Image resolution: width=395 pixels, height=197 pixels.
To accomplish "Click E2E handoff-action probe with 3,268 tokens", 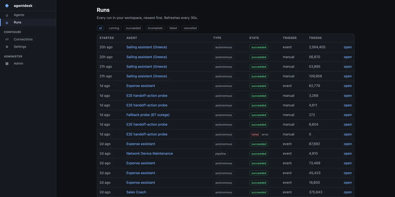I will (x=147, y=95).
